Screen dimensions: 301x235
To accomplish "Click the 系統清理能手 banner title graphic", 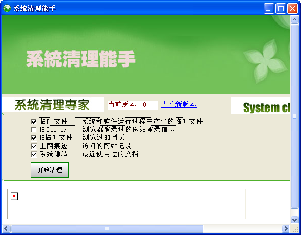I will 81,59.
